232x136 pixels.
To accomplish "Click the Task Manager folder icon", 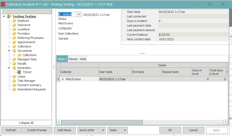I will coord(14,81).
